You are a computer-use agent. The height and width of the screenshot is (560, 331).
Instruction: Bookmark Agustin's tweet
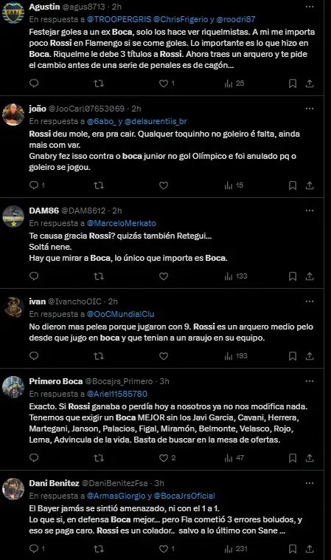click(293, 83)
